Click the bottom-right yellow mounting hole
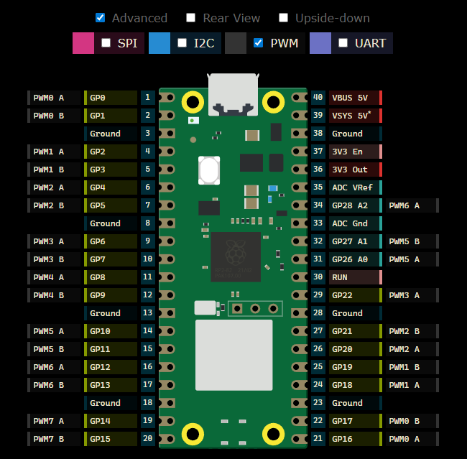 click(x=274, y=434)
